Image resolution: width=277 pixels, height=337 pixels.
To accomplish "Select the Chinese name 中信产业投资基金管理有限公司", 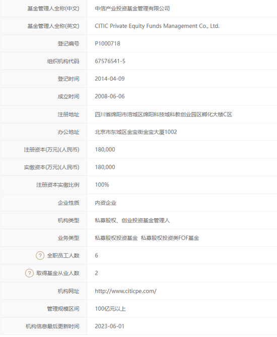I will 132,9.
